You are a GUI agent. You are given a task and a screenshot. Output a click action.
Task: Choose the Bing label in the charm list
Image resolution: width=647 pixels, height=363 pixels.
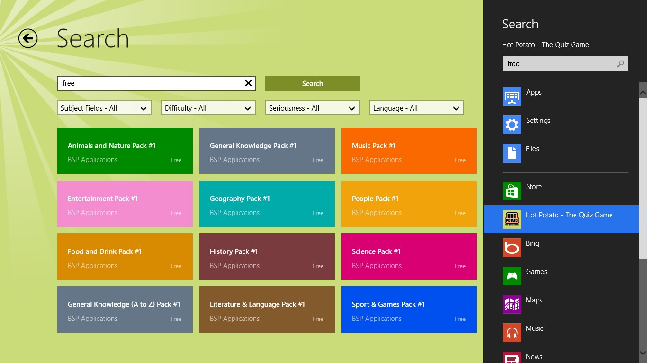532,243
